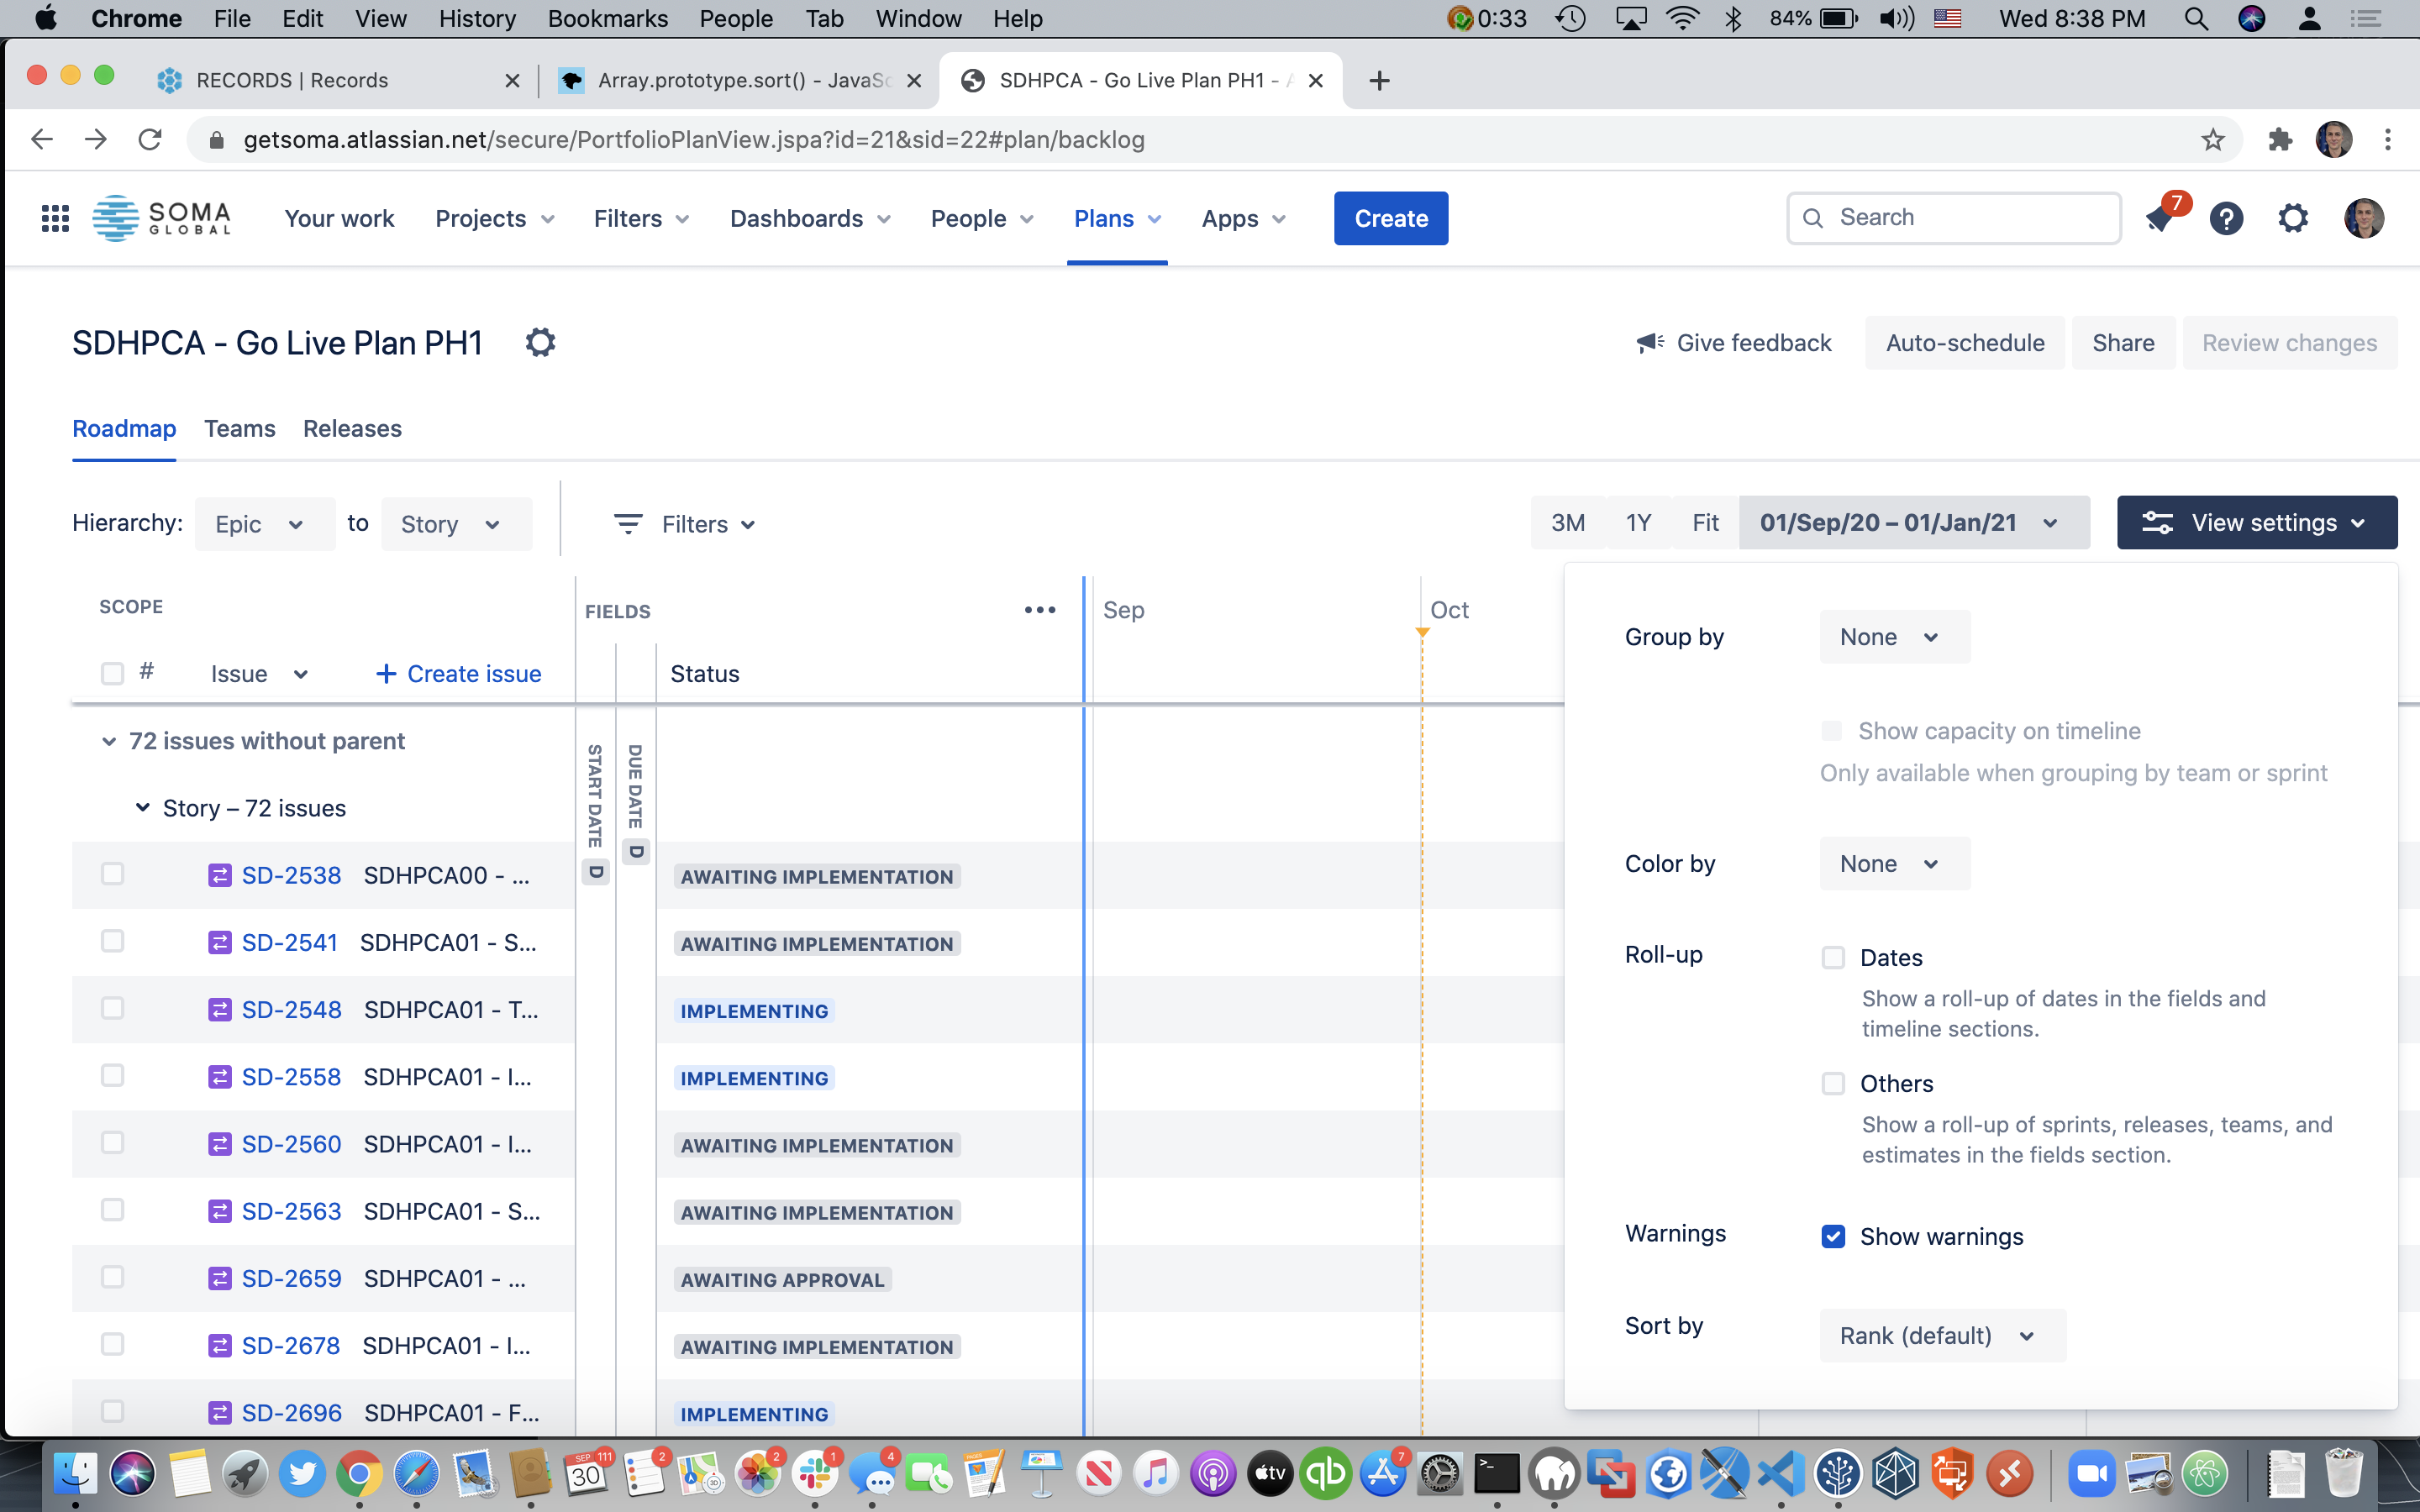Click the story icon next to SD-2538
Viewport: 2420px width, 1512px height.
220,876
